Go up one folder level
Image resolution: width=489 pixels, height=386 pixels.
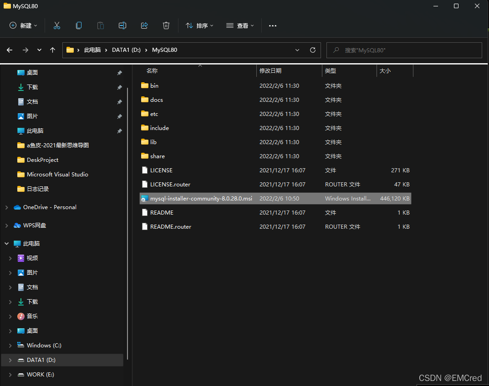click(52, 50)
